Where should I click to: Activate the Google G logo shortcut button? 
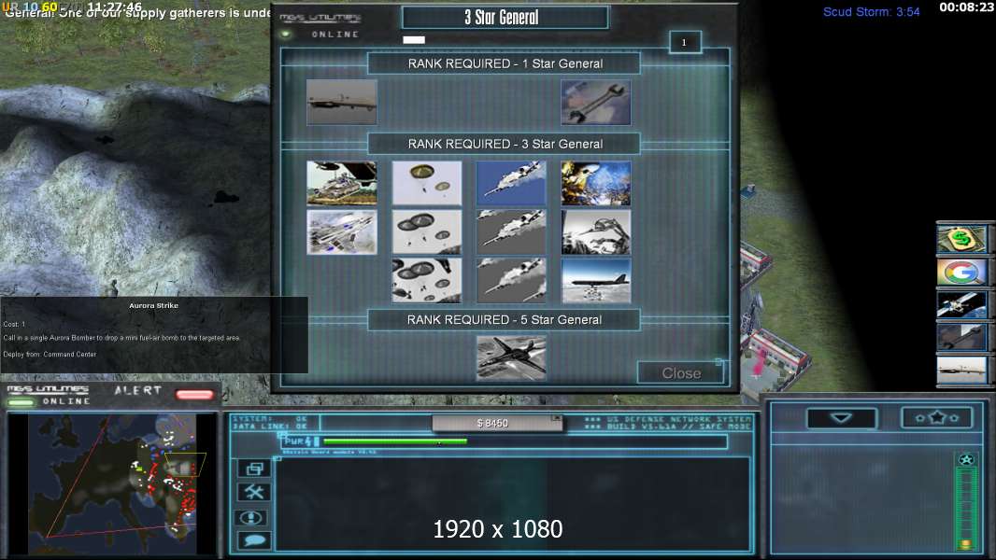961,273
